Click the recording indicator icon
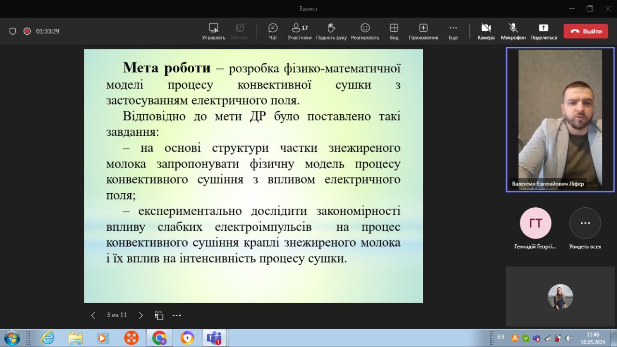Image resolution: width=617 pixels, height=347 pixels. 27,31
